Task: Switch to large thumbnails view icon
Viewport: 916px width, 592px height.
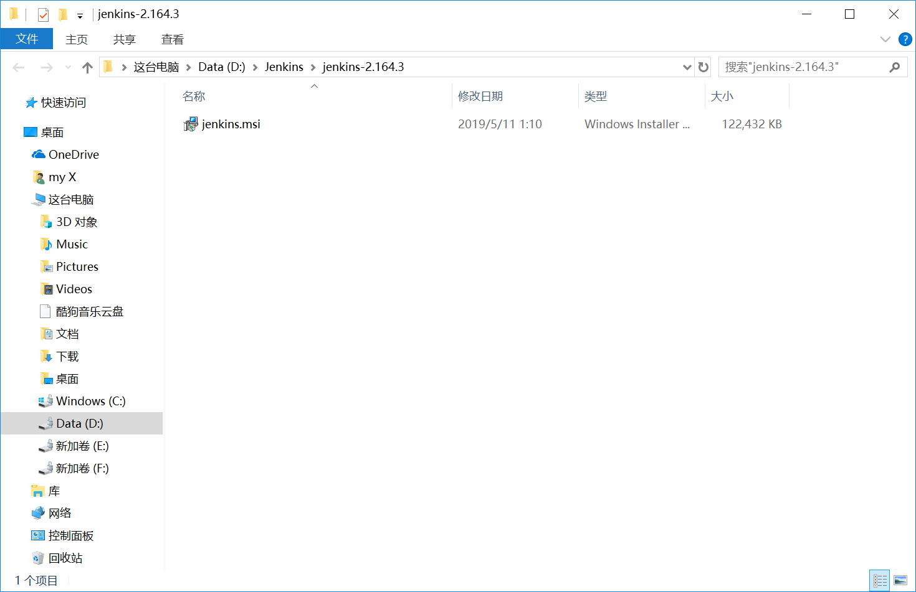Action: coord(900,580)
